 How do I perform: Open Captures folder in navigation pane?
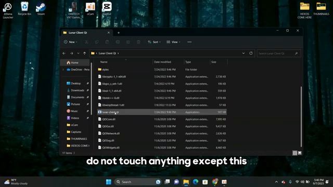74,132
